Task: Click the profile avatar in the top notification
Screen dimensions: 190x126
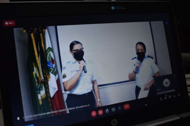Action: tap(113, 8)
